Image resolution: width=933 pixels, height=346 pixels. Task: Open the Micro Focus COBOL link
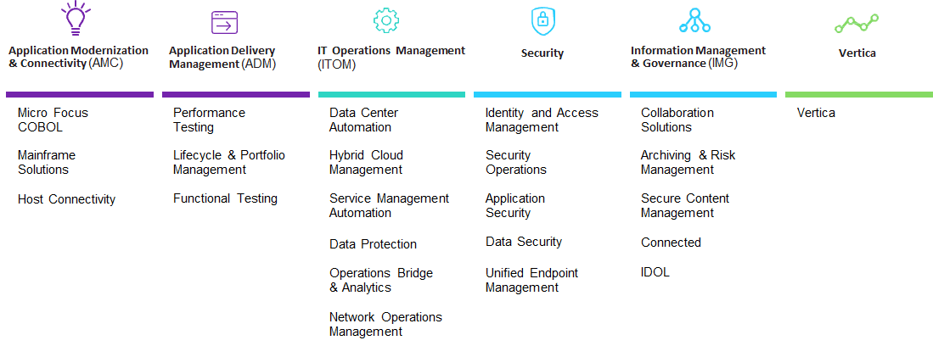tap(45, 120)
